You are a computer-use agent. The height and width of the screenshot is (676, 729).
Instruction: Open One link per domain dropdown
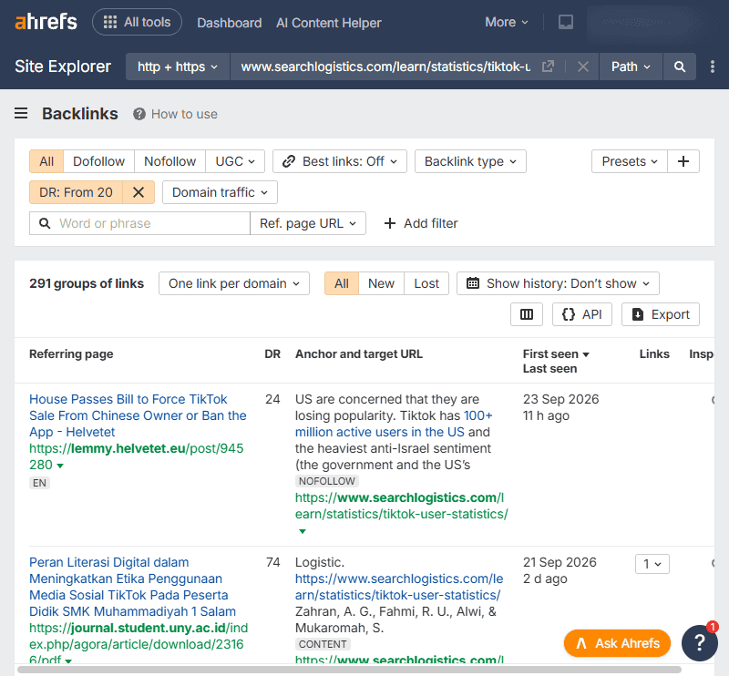coord(234,283)
